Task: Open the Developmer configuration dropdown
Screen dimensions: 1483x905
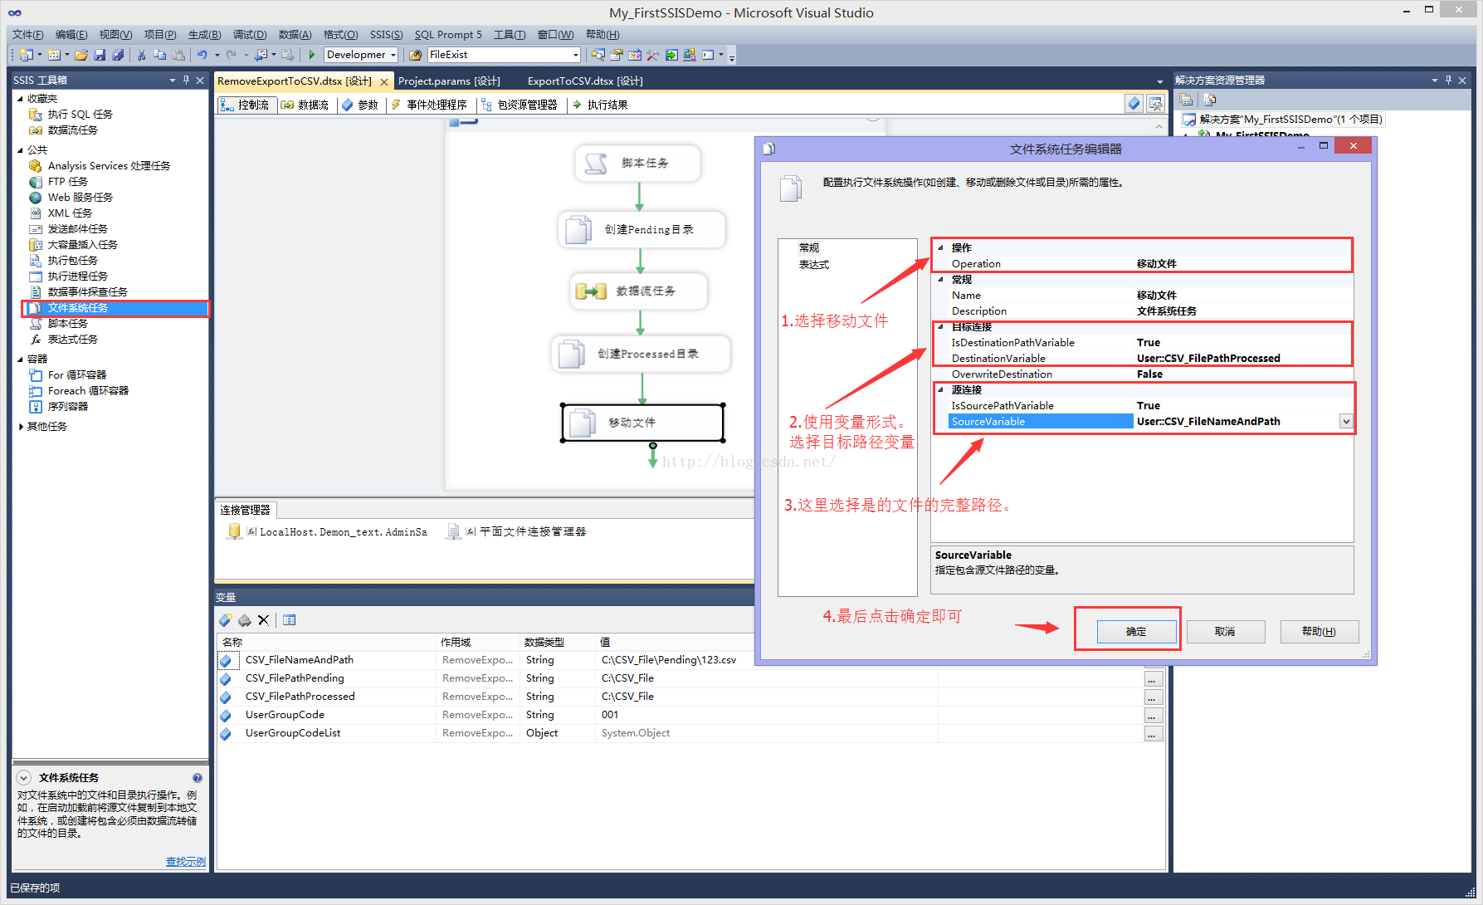Action: click(393, 55)
